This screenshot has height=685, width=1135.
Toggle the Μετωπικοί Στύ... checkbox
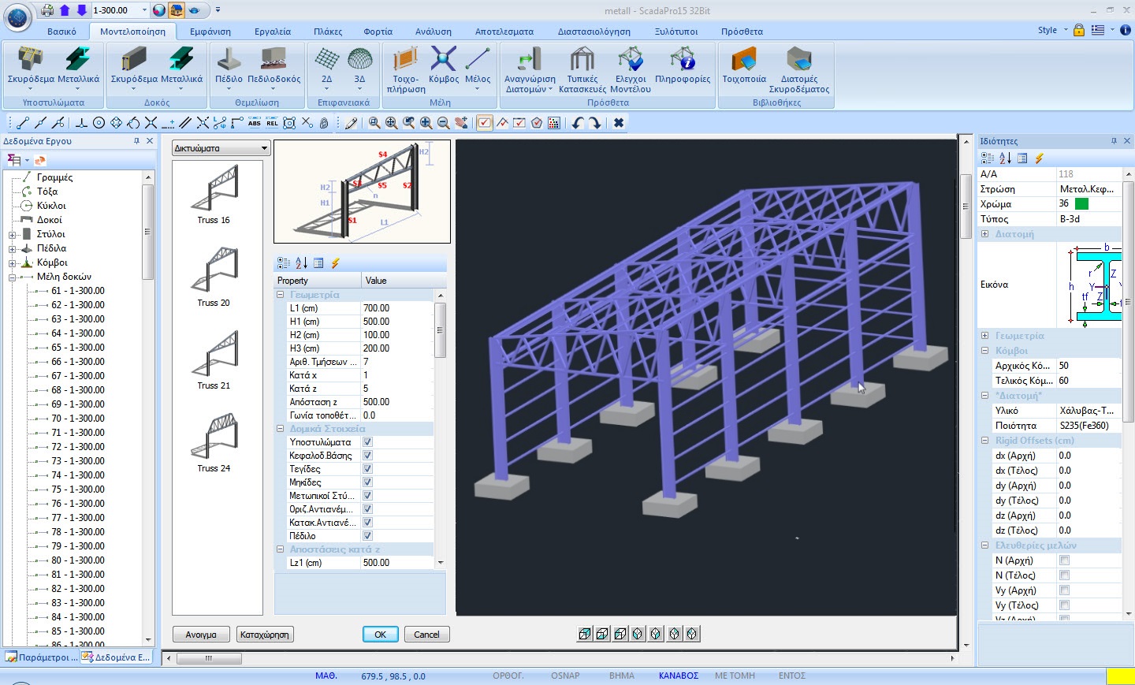[x=367, y=496]
